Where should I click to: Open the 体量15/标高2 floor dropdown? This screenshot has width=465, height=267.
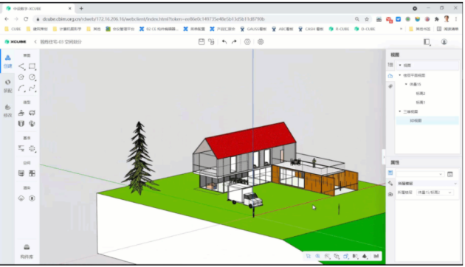click(435, 193)
